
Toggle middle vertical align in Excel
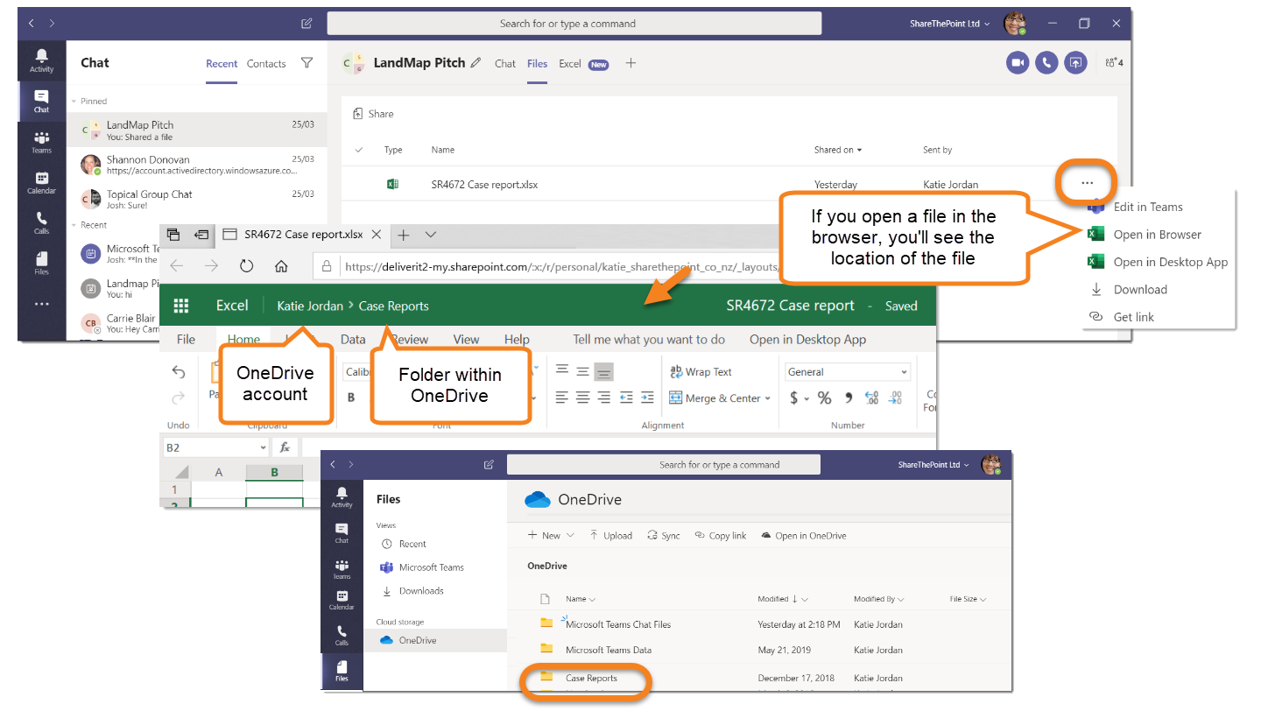pyautogui.click(x=582, y=371)
